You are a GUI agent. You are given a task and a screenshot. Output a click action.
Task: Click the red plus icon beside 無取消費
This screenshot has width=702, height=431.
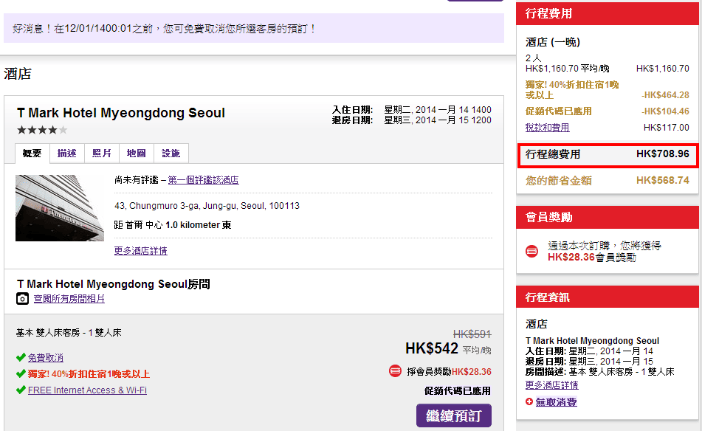tap(529, 401)
